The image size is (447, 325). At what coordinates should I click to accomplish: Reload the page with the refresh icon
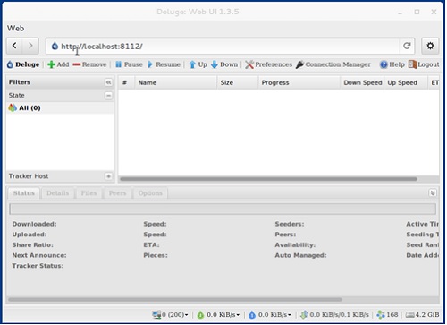tap(407, 46)
